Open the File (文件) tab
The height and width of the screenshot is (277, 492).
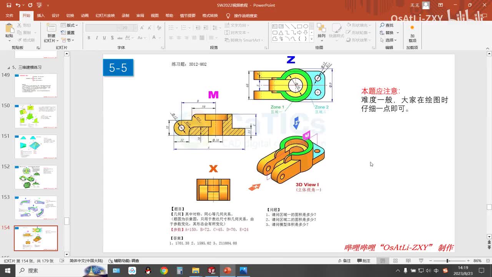(x=9, y=16)
